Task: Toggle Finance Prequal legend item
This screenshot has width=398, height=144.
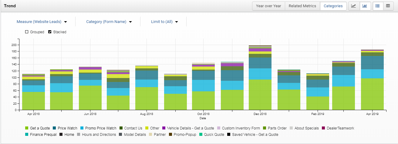Action: [x=41, y=134]
